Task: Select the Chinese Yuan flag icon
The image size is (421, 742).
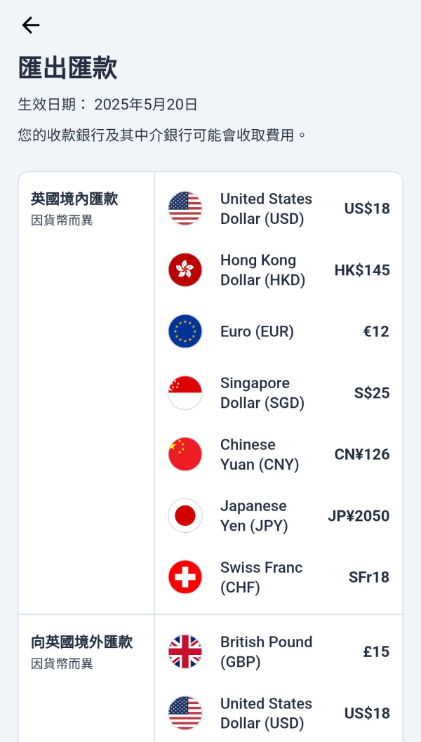Action: pos(185,454)
